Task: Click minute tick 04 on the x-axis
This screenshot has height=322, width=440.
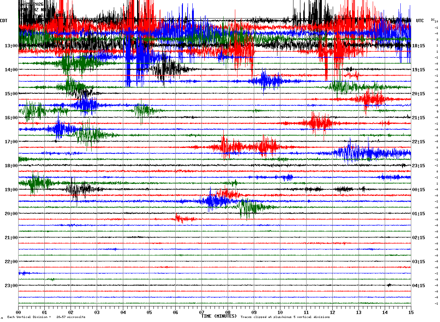Action: (x=123, y=312)
